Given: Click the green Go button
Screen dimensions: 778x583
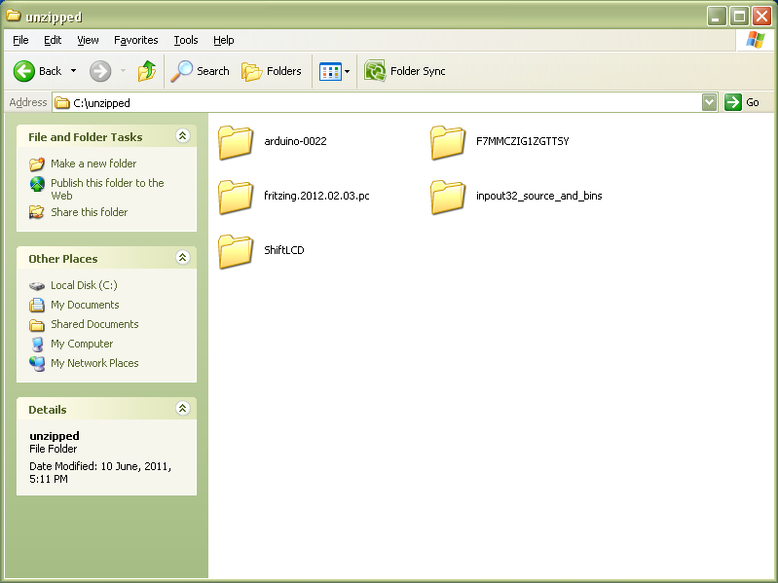Looking at the screenshot, I should (x=742, y=102).
